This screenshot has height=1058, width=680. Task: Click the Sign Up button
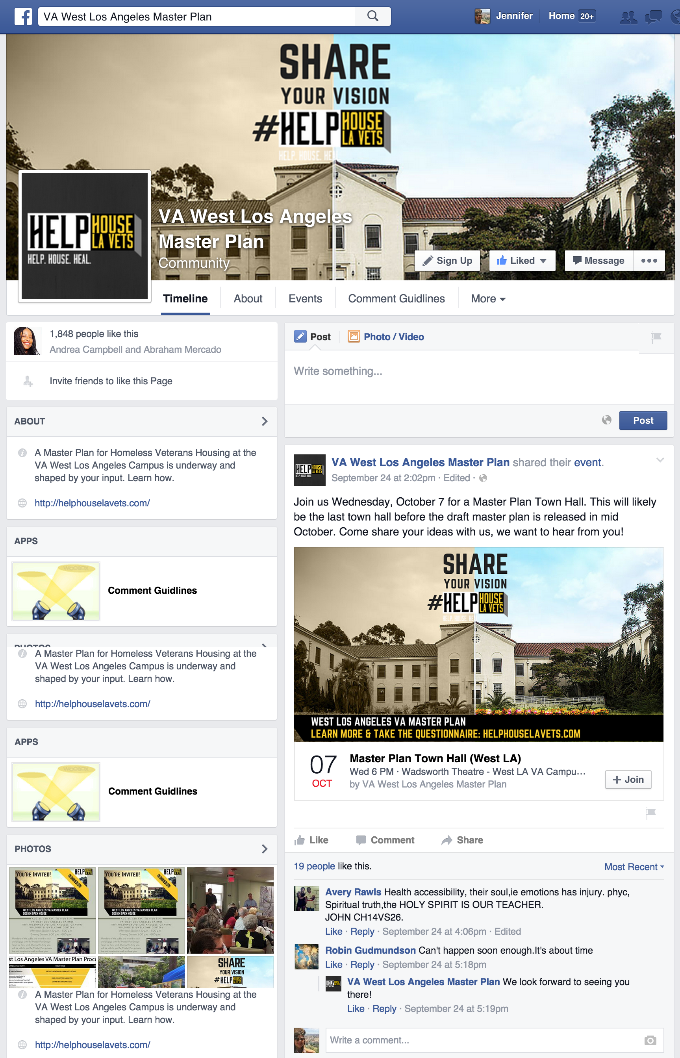click(447, 261)
